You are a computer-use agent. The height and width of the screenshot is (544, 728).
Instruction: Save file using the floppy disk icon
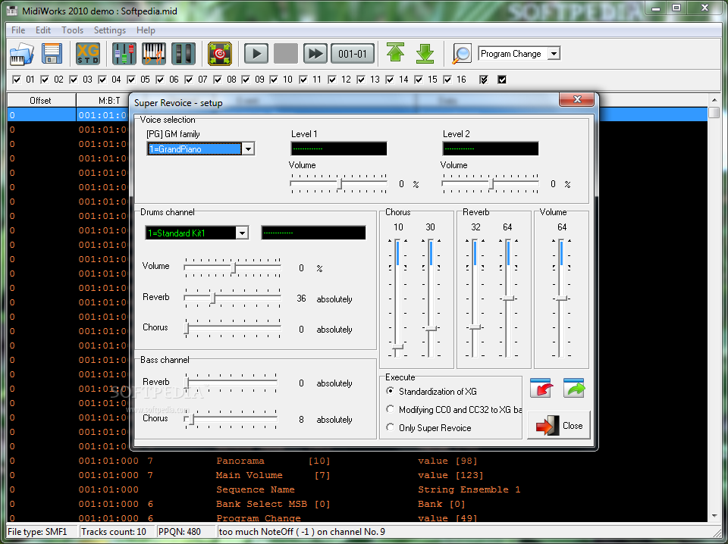click(x=52, y=54)
